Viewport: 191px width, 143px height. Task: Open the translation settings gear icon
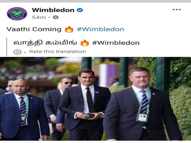[17, 52]
